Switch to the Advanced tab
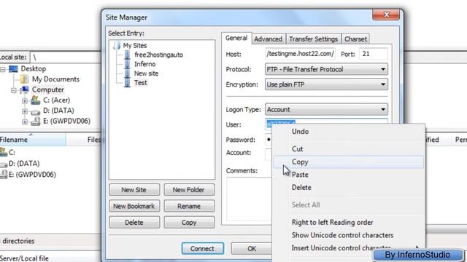The height and width of the screenshot is (262, 467). (x=269, y=39)
